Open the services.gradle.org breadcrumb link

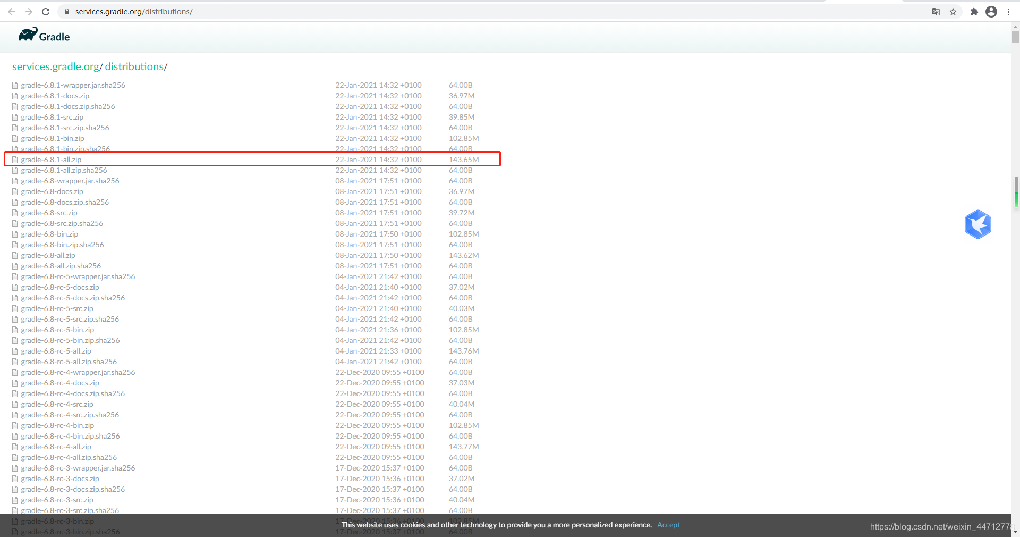coord(56,66)
